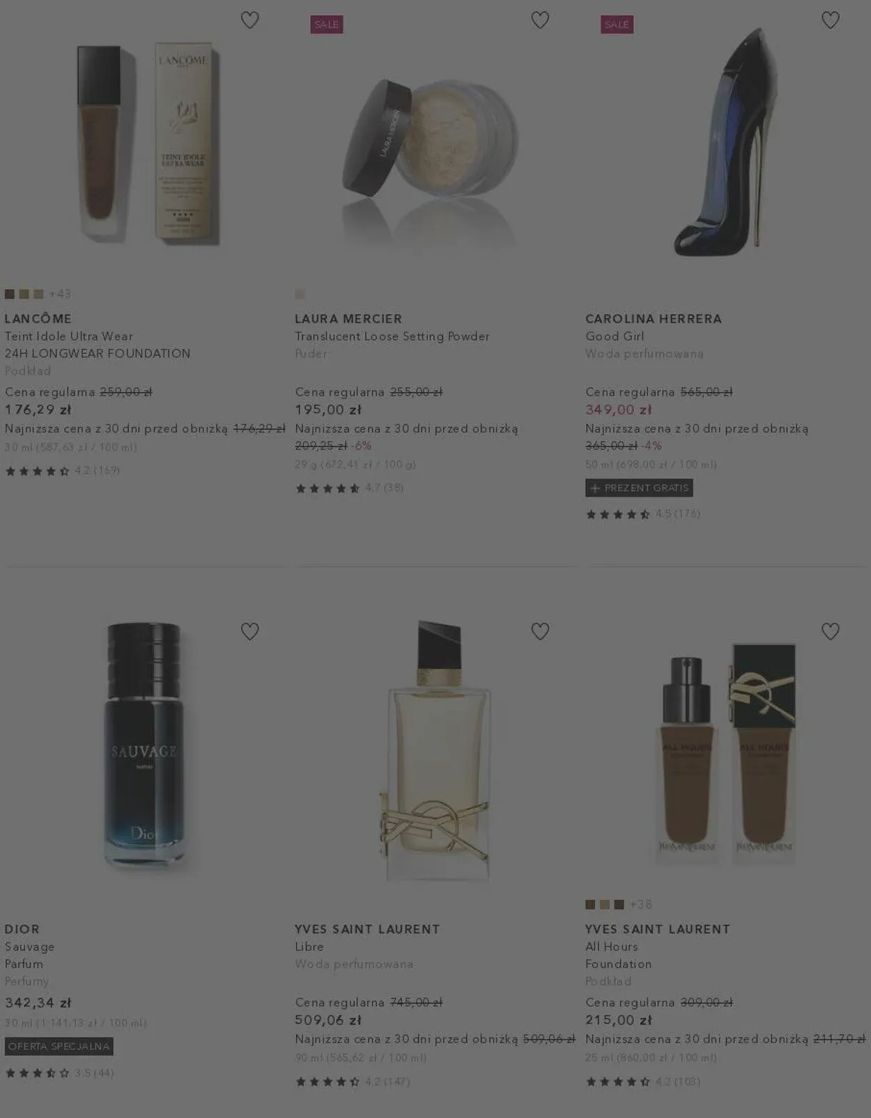Click the SALE tag on Laura Mercier
The width and height of the screenshot is (871, 1118).
coord(327,24)
